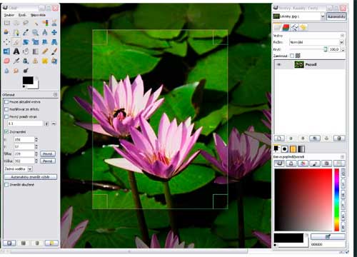This screenshot has width=357, height=257.
Task: Select the Blend gradient tool
Action: 36,51
